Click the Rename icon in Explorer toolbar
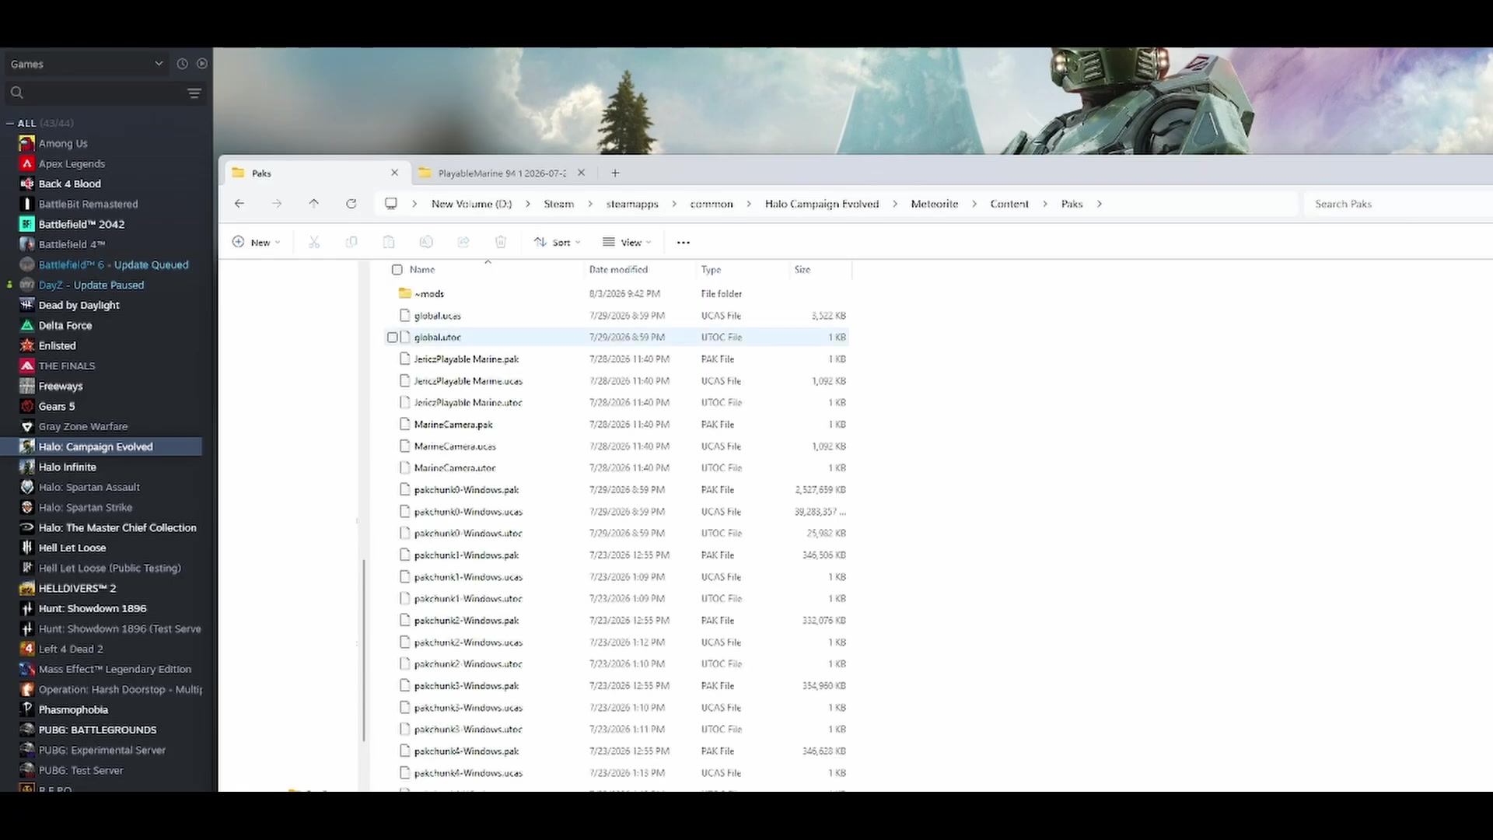Screen dimensions: 1493x840 tap(426, 243)
